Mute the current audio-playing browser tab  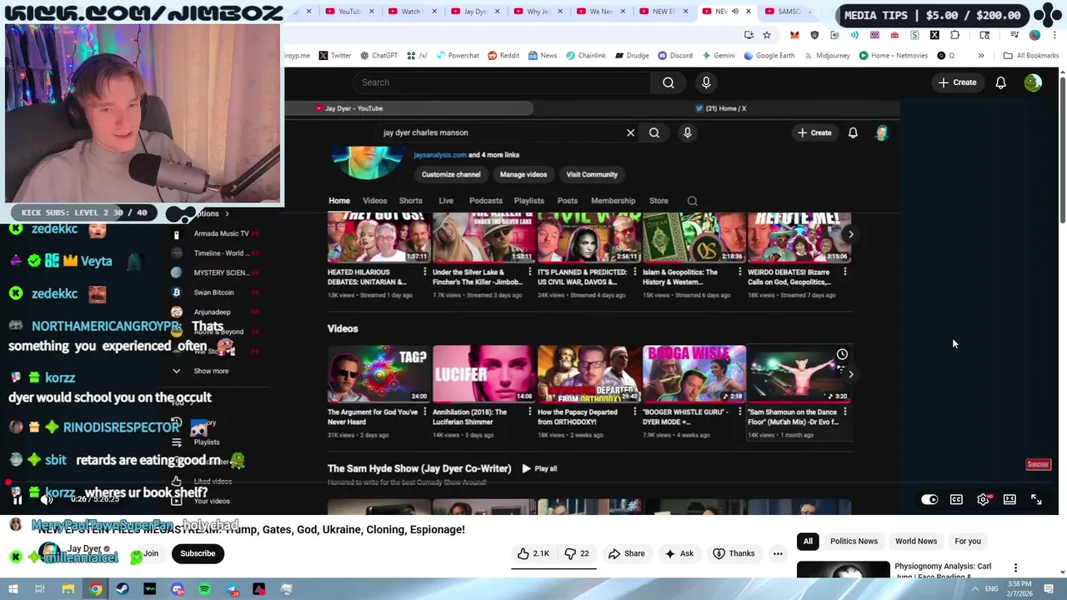(x=734, y=12)
